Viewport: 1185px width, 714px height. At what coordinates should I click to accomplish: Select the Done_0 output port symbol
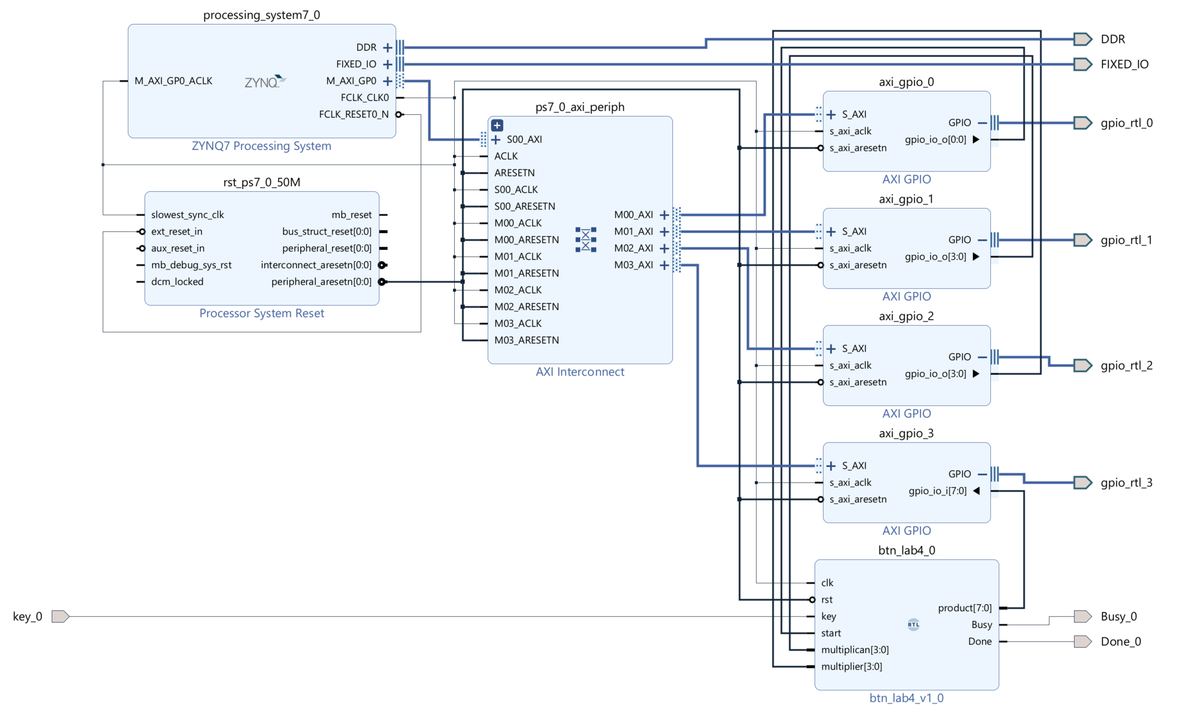coord(1083,641)
